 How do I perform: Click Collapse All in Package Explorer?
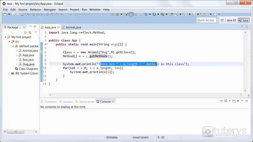[x=25, y=32]
